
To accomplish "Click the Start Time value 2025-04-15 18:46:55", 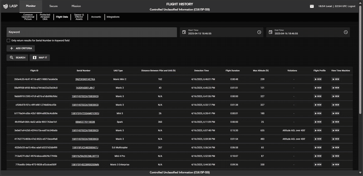I will [x=200, y=34].
